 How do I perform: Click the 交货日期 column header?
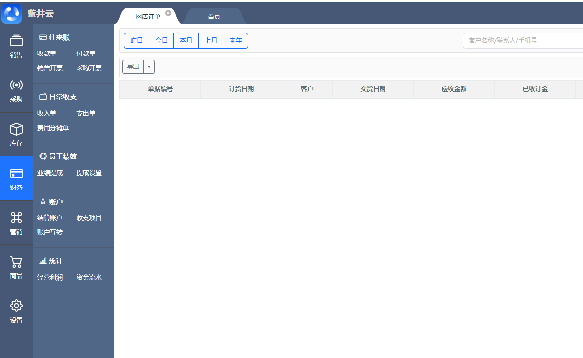coord(373,89)
